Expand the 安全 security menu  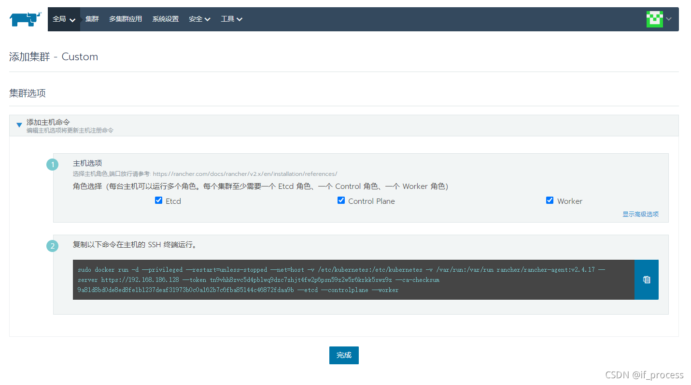199,19
